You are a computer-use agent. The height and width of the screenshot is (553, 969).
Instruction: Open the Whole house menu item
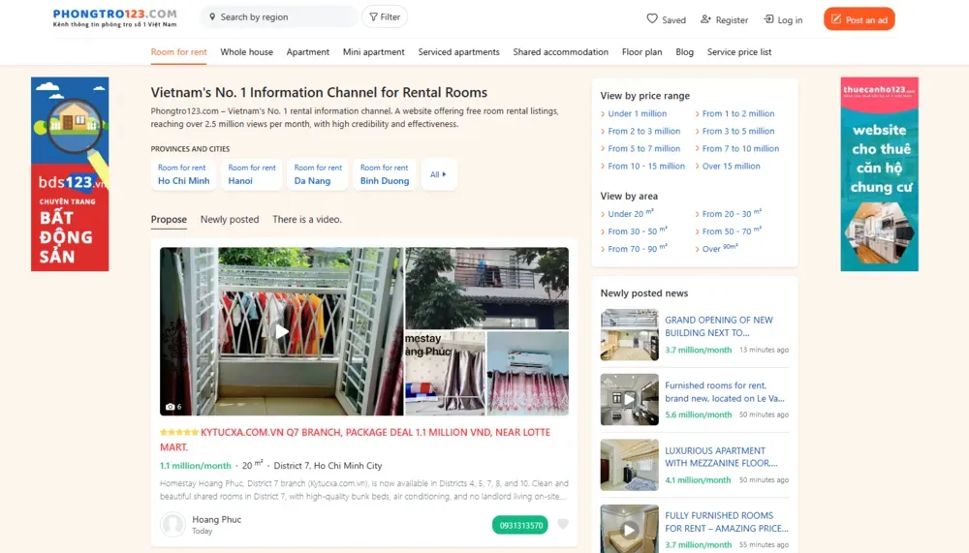coord(246,52)
